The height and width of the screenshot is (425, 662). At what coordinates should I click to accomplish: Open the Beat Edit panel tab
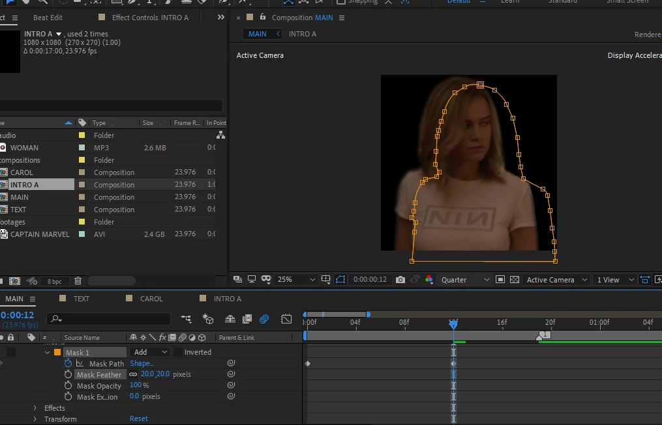click(48, 18)
